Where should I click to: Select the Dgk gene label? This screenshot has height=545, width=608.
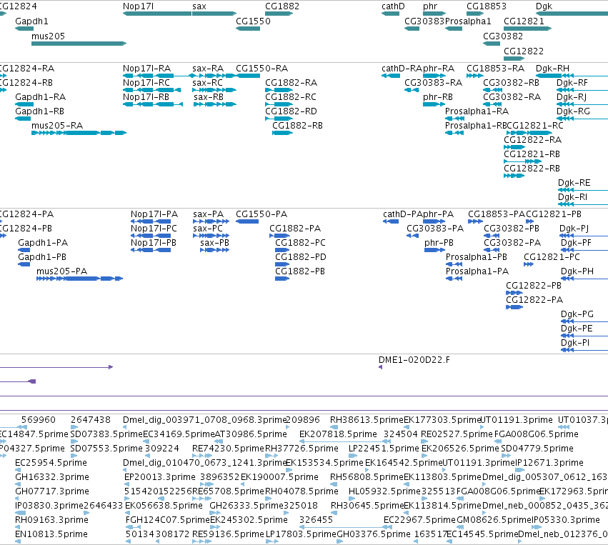(x=544, y=6)
